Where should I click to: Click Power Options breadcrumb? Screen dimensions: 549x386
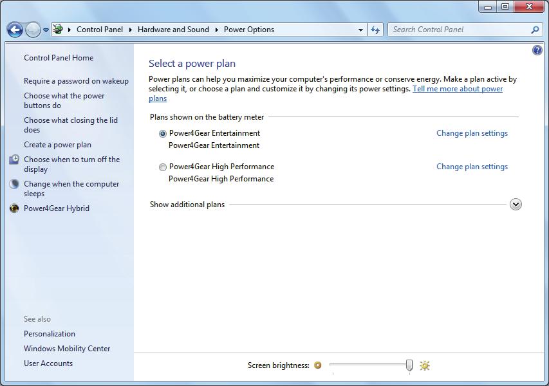click(249, 30)
